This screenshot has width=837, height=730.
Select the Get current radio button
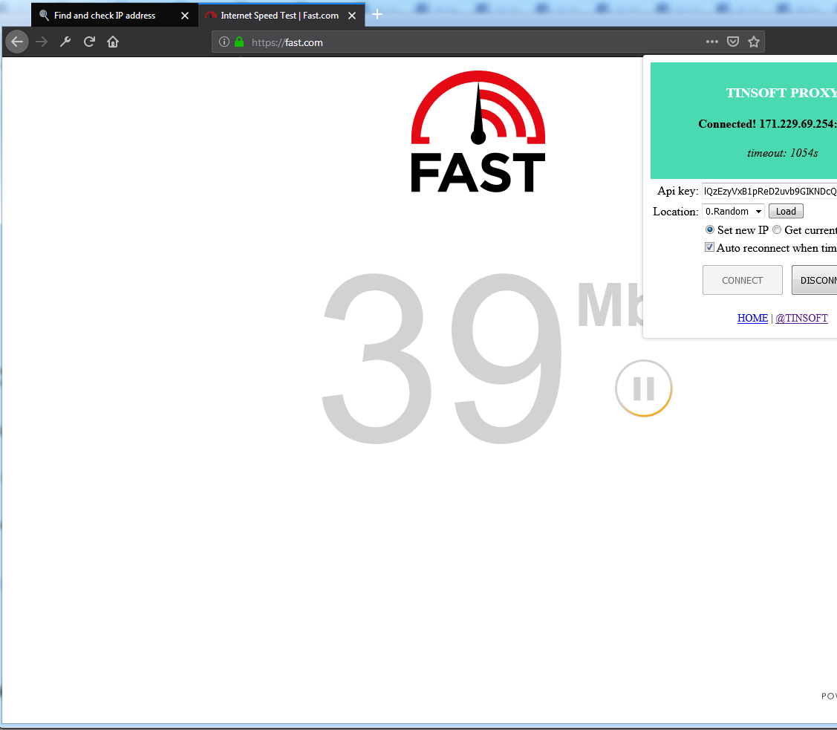click(x=777, y=229)
